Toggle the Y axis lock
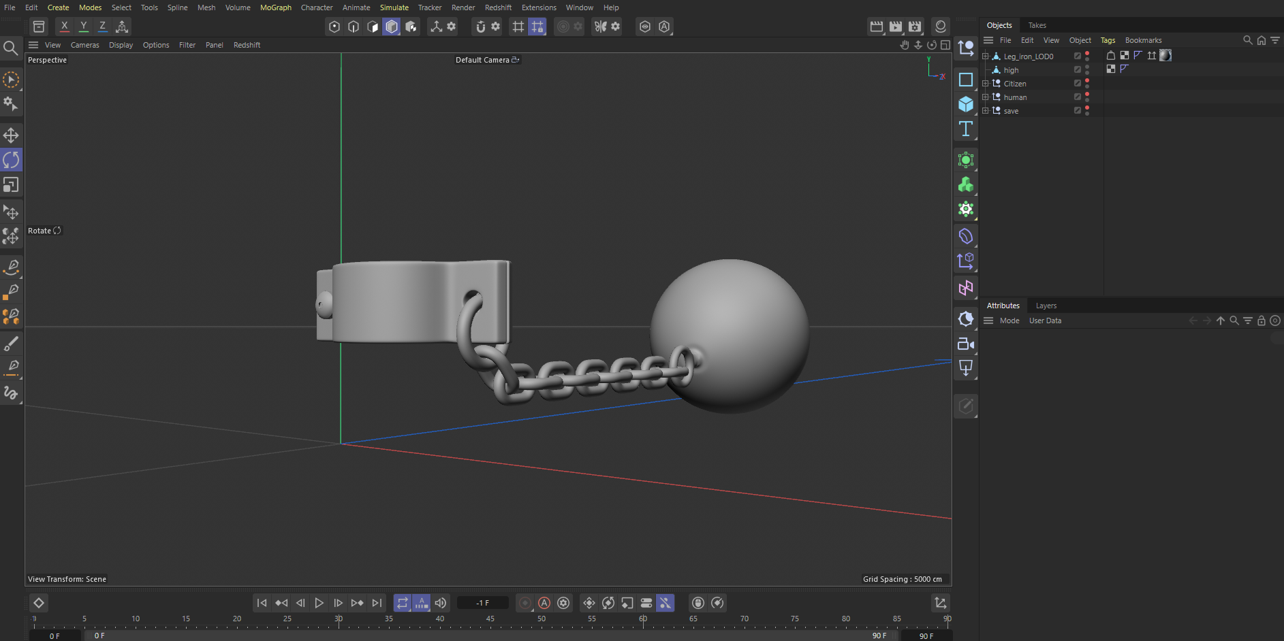The width and height of the screenshot is (1284, 641). (x=84, y=27)
